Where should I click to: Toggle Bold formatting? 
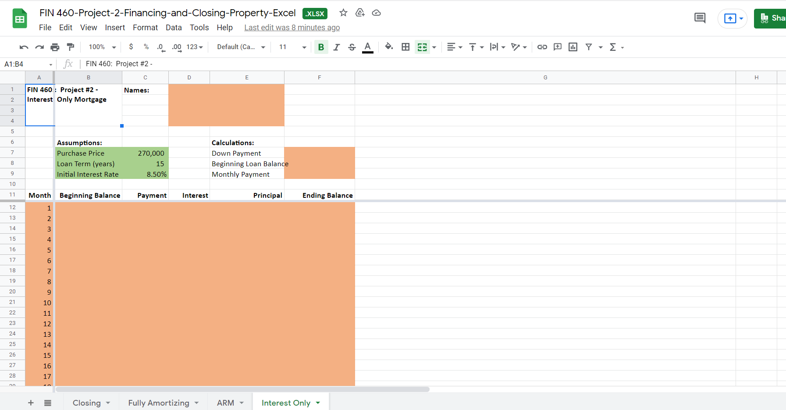pyautogui.click(x=321, y=47)
